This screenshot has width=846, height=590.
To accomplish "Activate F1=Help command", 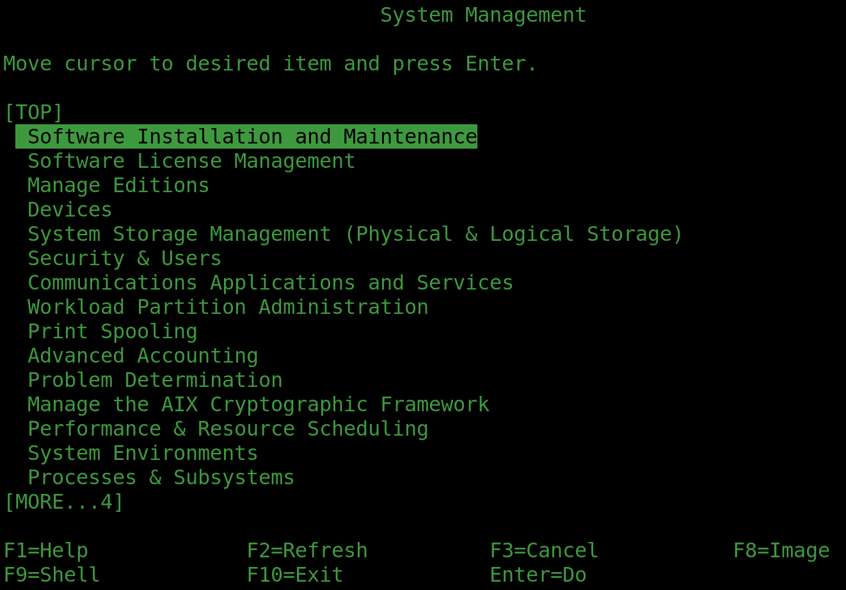I will (x=45, y=550).
